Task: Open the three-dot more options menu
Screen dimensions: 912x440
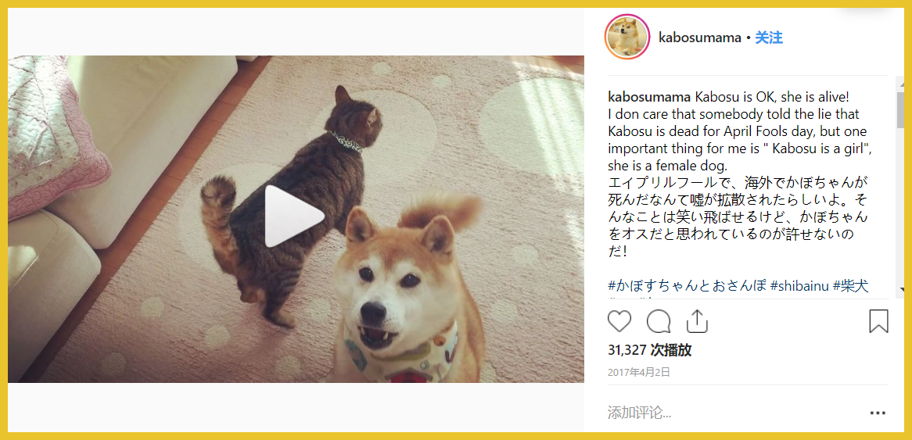Action: click(878, 413)
